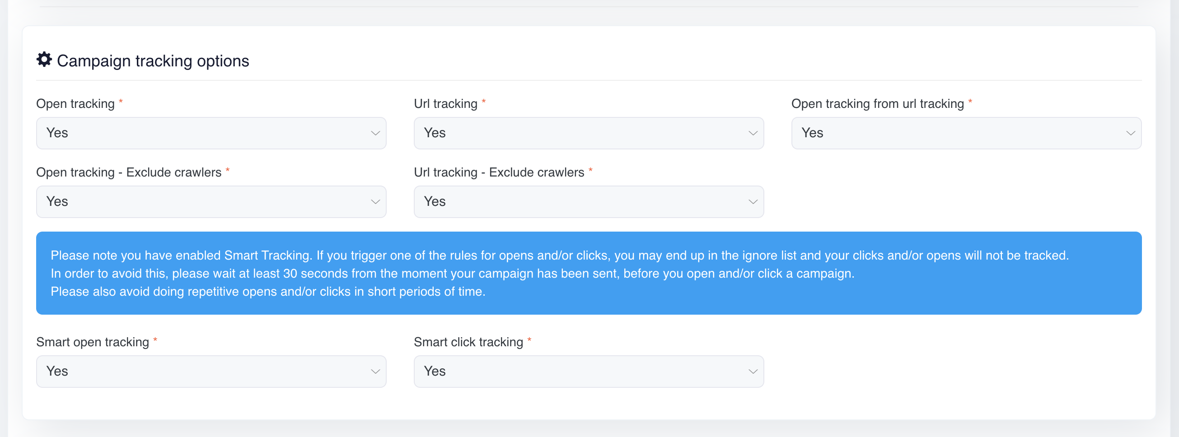Click the Url tracking - Exclude crawlers label
Screen dimensions: 1179x437
(x=499, y=172)
